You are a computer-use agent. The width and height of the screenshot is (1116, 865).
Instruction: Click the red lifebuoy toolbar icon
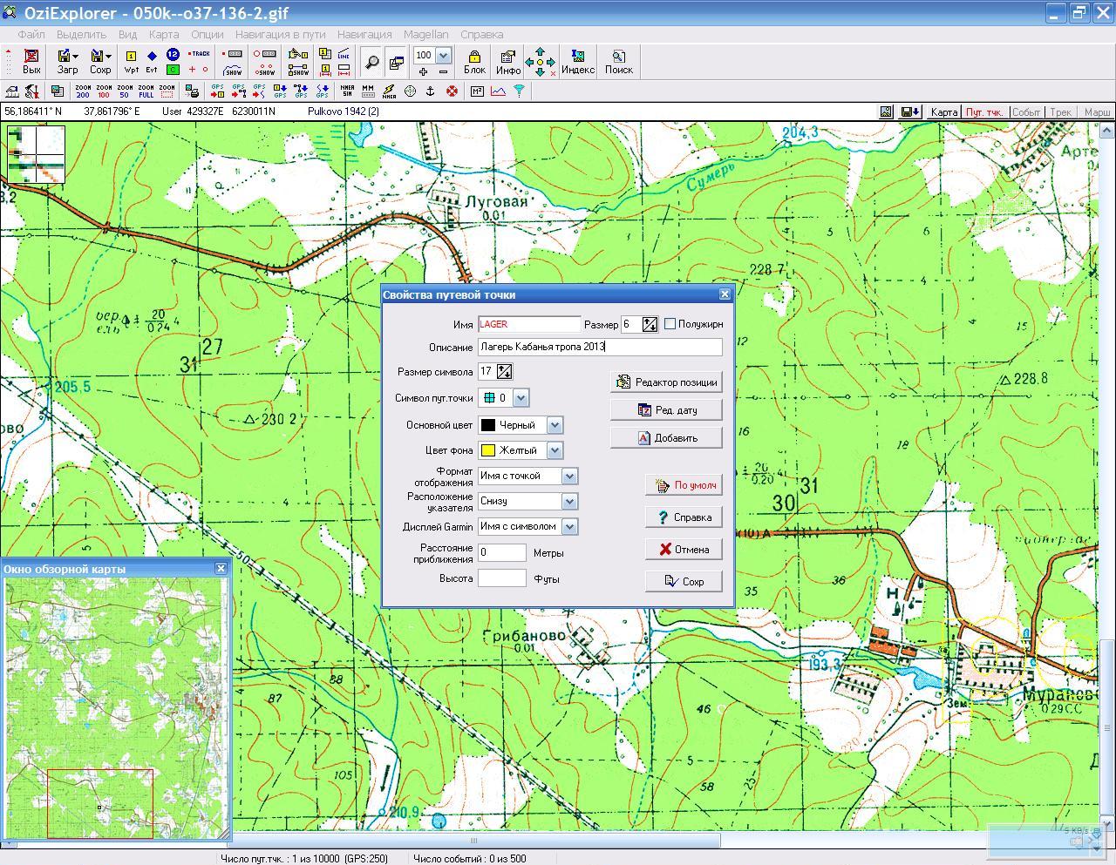452,91
